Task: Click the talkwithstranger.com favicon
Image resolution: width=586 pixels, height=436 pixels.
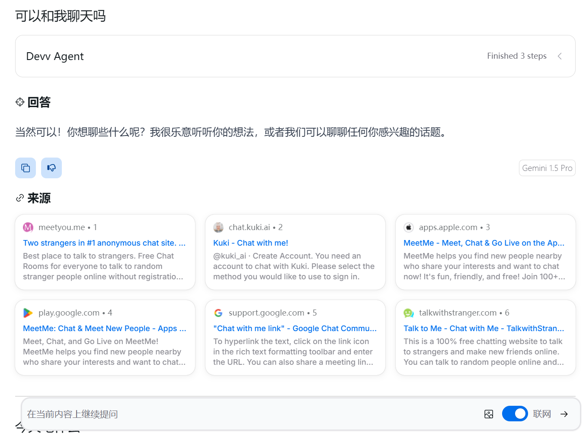Action: (409, 313)
